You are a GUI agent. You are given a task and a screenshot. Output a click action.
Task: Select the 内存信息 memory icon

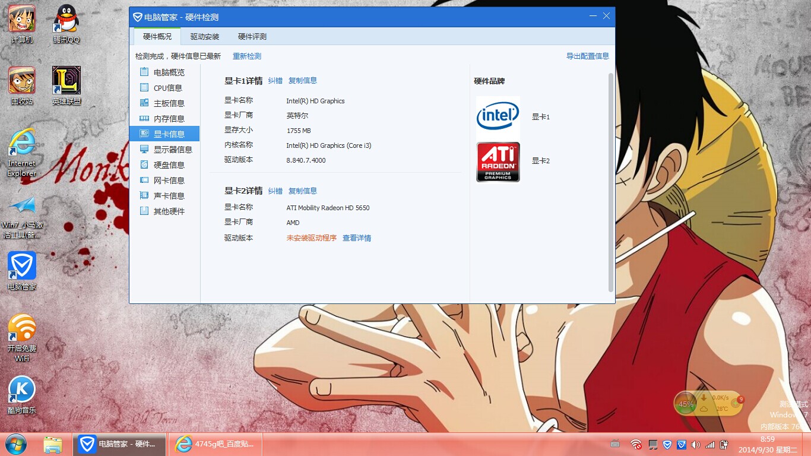click(x=144, y=118)
